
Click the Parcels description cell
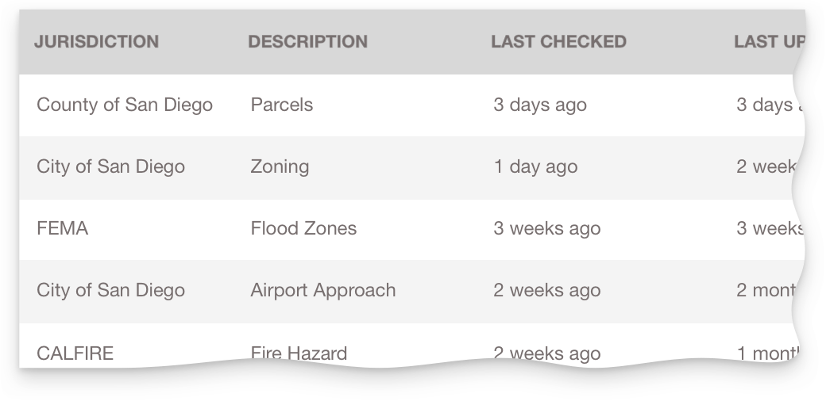click(x=282, y=105)
